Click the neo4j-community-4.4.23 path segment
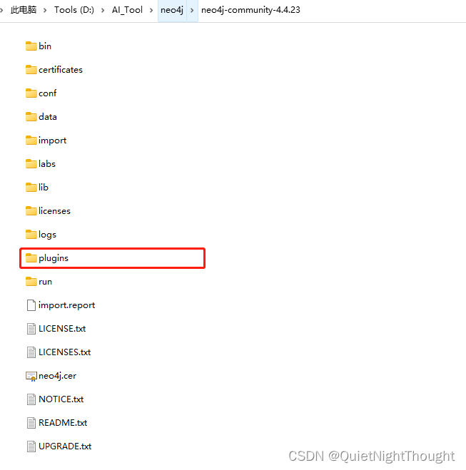 coord(250,10)
